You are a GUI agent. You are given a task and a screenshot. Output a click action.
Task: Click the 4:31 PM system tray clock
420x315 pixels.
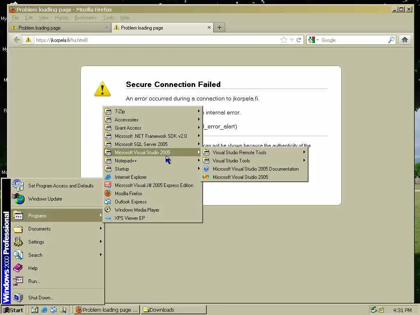point(402,310)
